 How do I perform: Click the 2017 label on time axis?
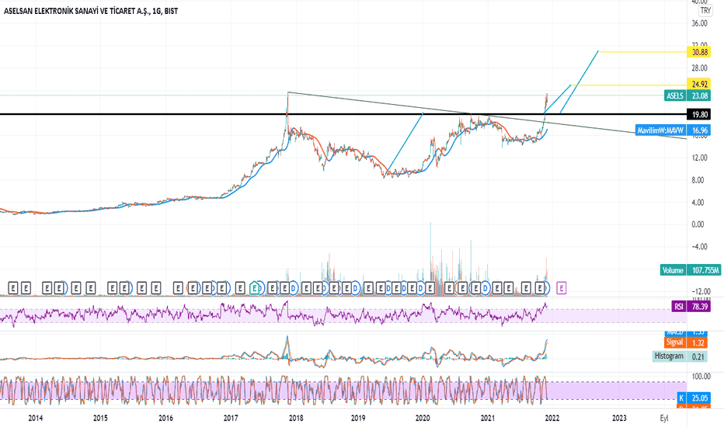[231, 418]
